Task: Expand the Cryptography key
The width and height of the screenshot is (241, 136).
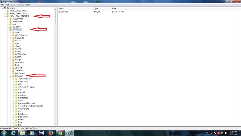Action: pos(14,109)
